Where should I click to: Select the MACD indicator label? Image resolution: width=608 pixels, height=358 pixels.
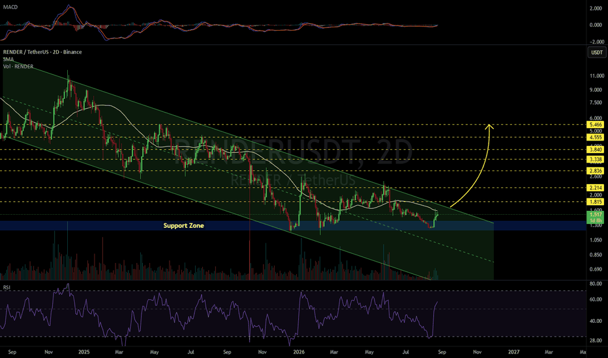(x=10, y=7)
